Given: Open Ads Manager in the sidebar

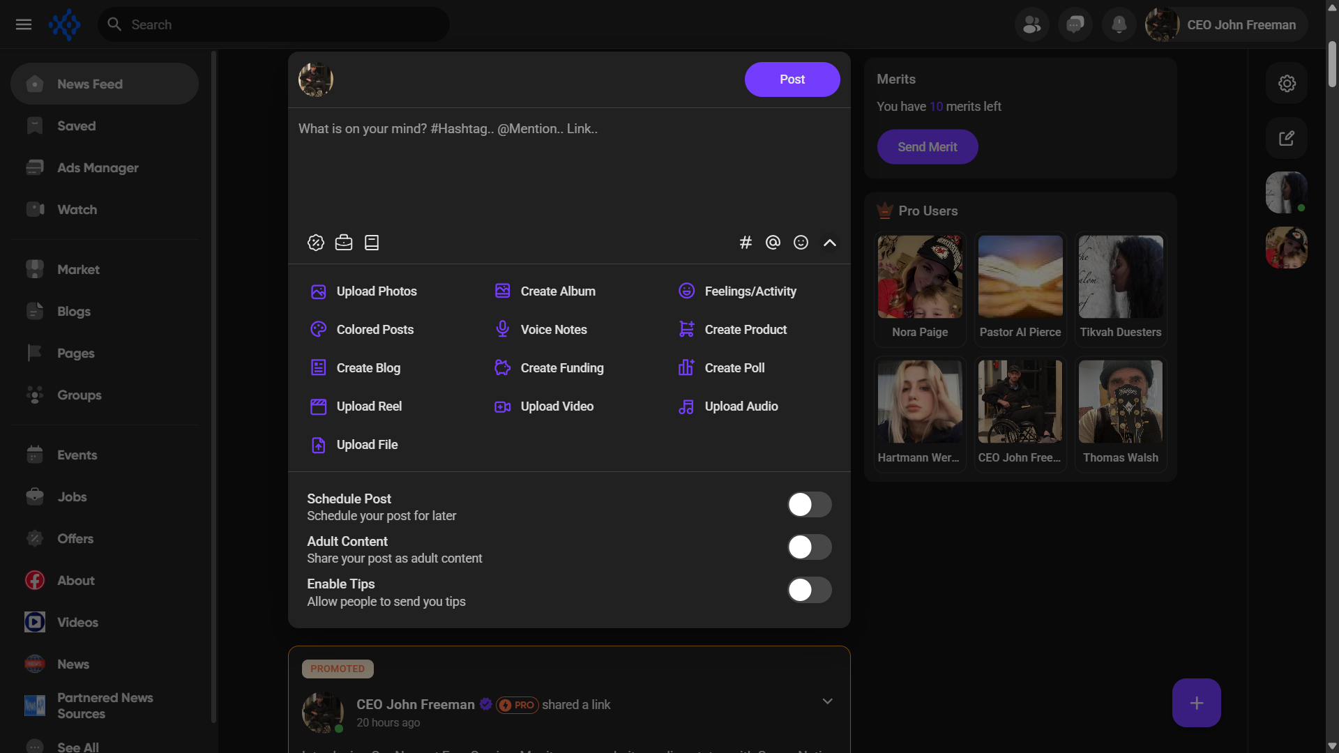Looking at the screenshot, I should (x=98, y=168).
